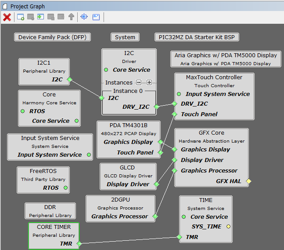Select the GLCD Display Driver block title
Viewport: 284px width, 250px height.
[127, 167]
